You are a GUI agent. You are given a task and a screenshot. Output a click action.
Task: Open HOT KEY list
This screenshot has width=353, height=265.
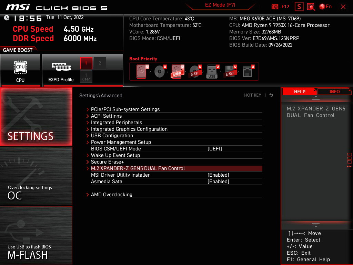(253, 95)
